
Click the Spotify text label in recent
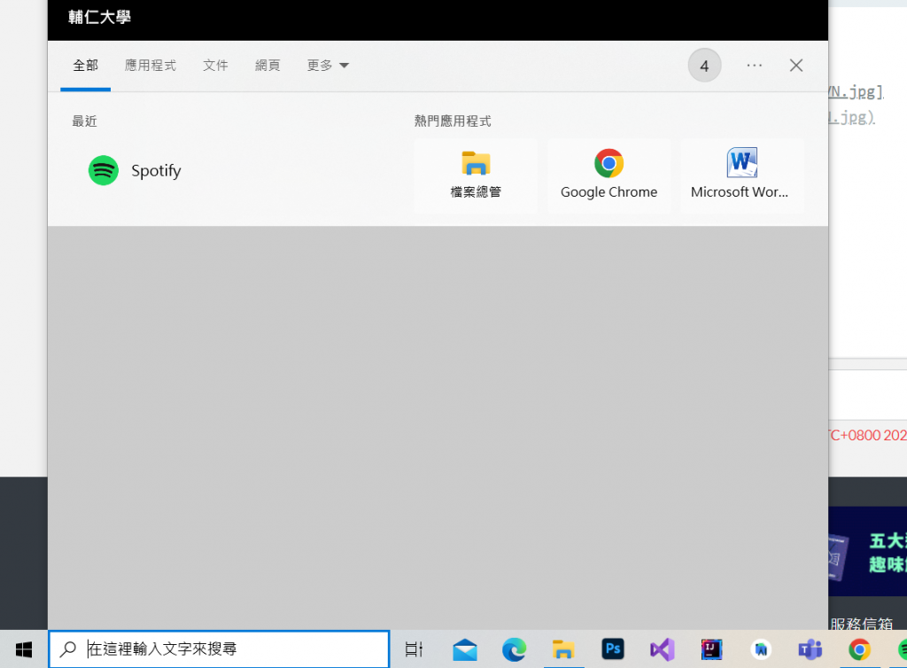point(156,171)
